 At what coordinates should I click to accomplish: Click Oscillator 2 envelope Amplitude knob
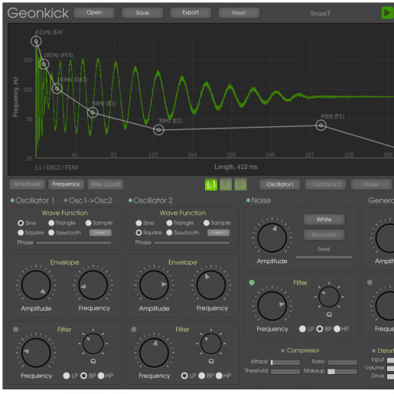pyautogui.click(x=154, y=285)
